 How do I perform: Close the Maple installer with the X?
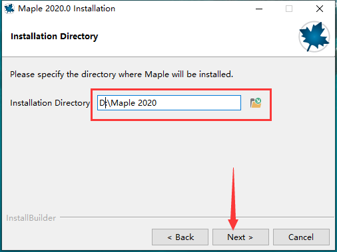[320, 9]
